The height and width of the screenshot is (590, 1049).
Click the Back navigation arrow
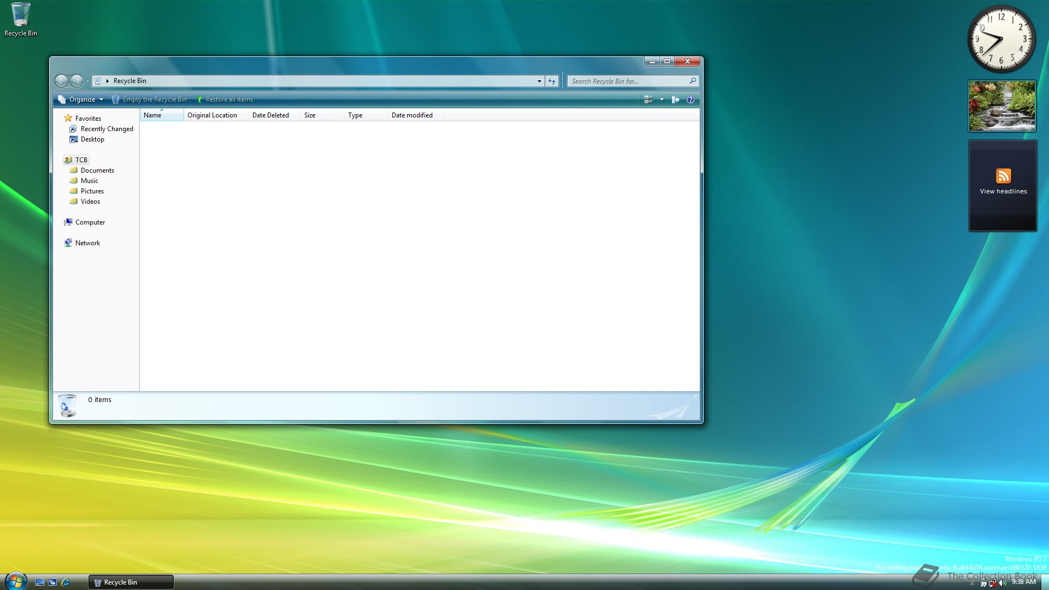(61, 81)
